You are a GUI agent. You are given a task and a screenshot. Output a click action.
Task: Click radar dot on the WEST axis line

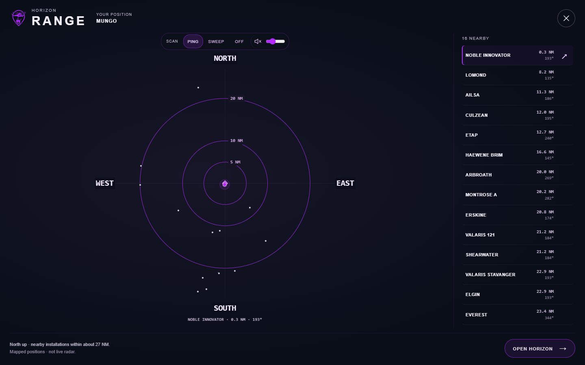coord(140,185)
